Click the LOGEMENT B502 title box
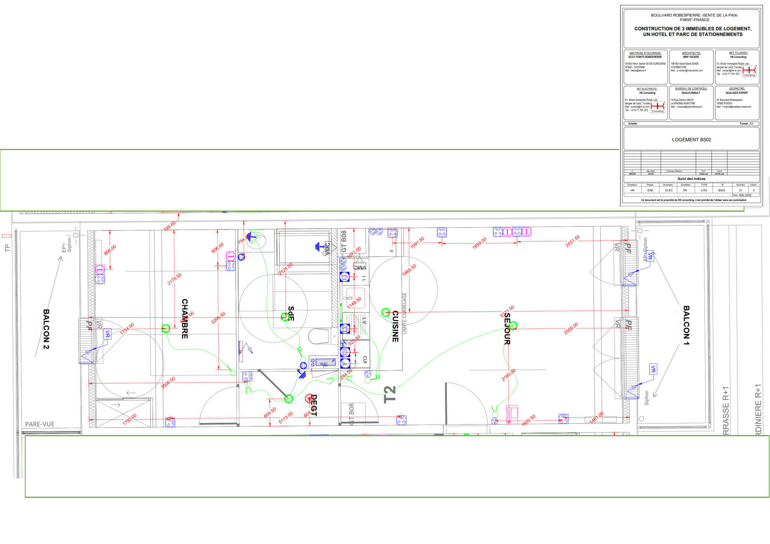 pyautogui.click(x=691, y=140)
